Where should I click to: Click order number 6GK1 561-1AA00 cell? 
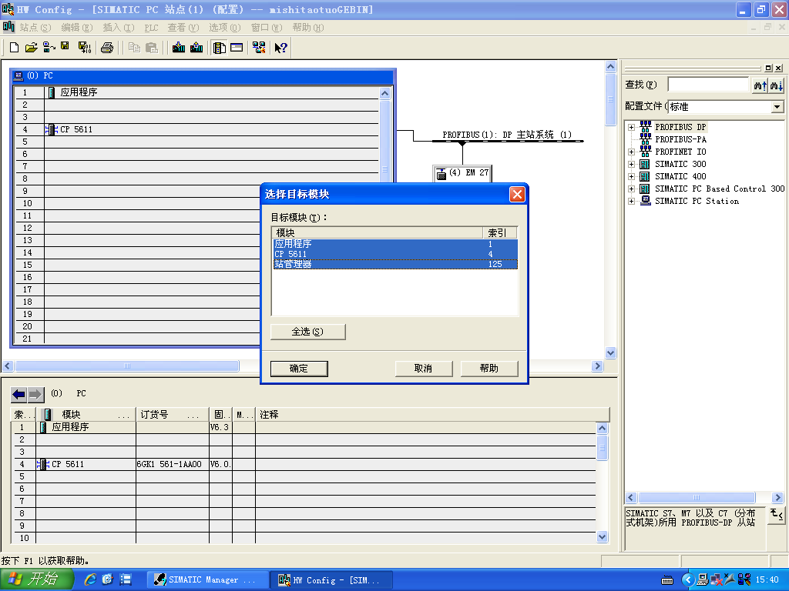(x=172, y=464)
